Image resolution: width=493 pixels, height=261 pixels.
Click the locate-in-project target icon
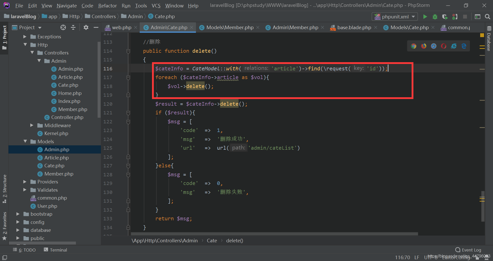pyautogui.click(x=63, y=27)
